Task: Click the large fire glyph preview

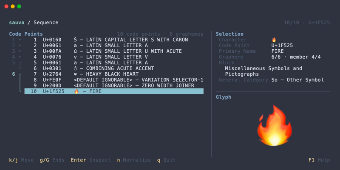Action: [x=274, y=125]
